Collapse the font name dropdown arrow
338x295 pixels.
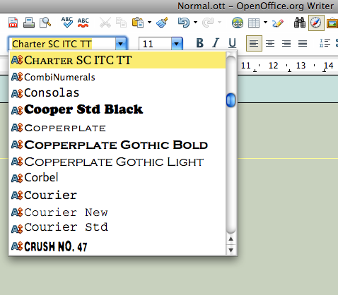121,44
